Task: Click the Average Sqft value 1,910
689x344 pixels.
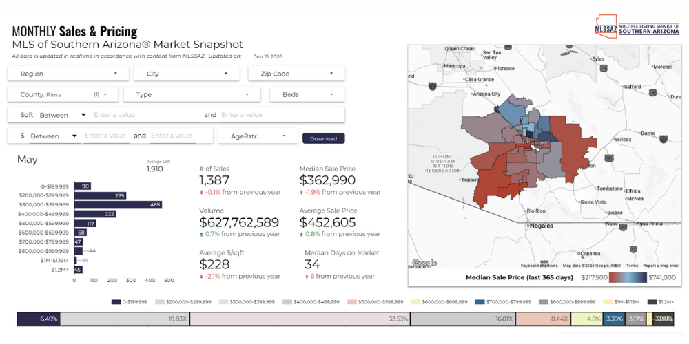Action: (x=154, y=169)
